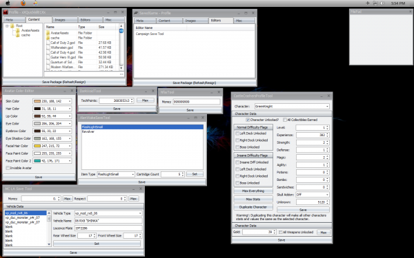
Task: Open the Apple menu icon
Action: pos(8,3)
